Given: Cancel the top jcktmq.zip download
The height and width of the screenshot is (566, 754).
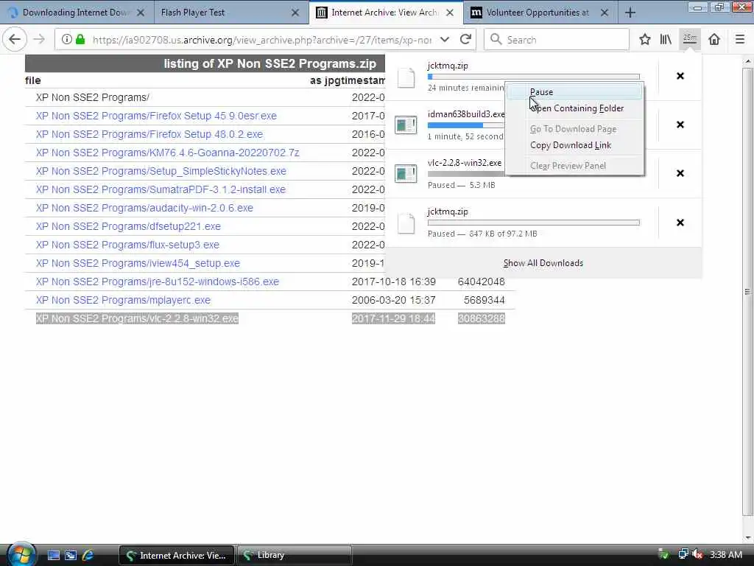Looking at the screenshot, I should pos(680,76).
